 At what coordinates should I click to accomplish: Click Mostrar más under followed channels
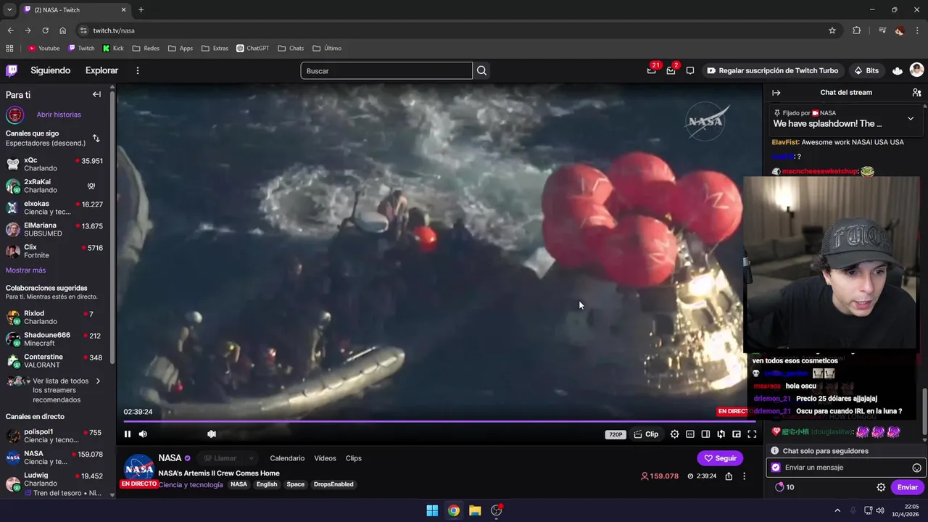[x=25, y=270]
